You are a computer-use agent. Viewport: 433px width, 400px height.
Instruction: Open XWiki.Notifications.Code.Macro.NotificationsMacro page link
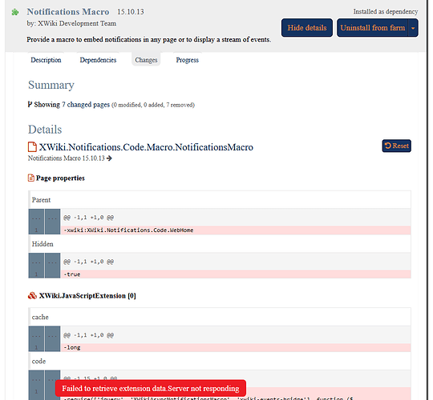(146, 147)
